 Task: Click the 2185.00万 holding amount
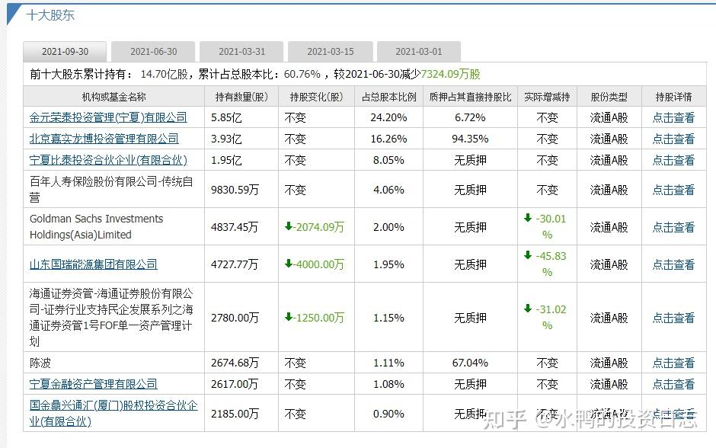[x=235, y=414]
